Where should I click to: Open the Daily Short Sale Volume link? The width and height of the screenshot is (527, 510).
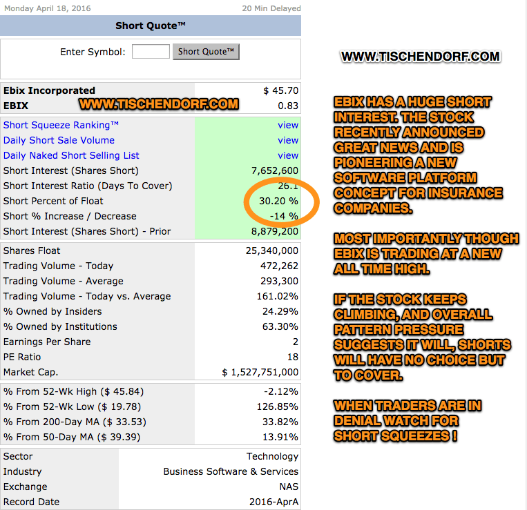(x=59, y=140)
